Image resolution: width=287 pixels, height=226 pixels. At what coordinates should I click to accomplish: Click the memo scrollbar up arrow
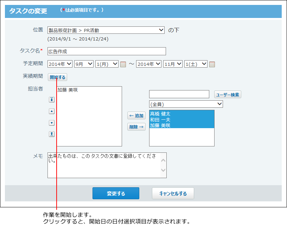pos(163,161)
